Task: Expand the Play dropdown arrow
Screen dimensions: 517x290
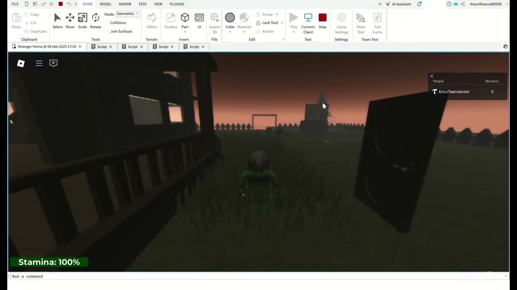Action: click(294, 32)
